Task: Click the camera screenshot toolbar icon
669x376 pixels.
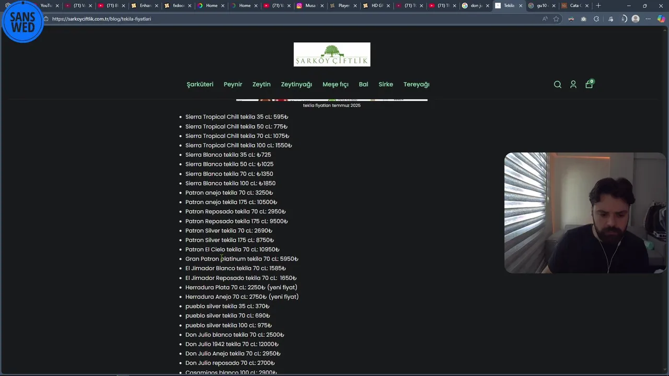Action: tap(584, 19)
